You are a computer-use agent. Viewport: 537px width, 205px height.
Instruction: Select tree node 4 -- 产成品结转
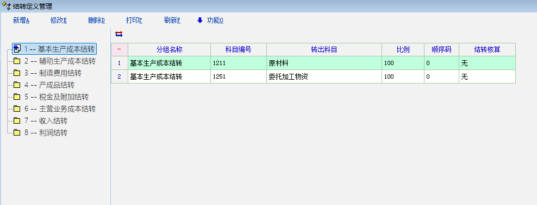pos(49,85)
